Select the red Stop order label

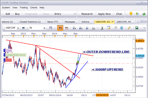[8, 60]
